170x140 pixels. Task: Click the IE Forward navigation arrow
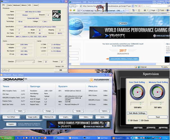tap(75, 6)
